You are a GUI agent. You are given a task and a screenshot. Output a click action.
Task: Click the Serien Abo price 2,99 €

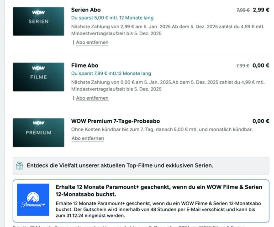(261, 10)
